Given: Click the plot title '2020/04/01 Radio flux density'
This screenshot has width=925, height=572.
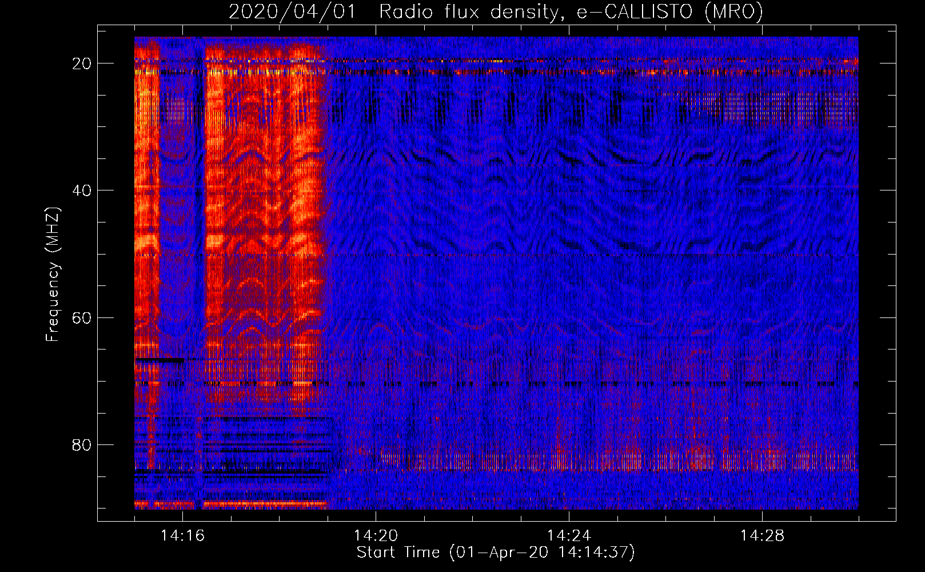Looking at the screenshot, I should 496,12.
